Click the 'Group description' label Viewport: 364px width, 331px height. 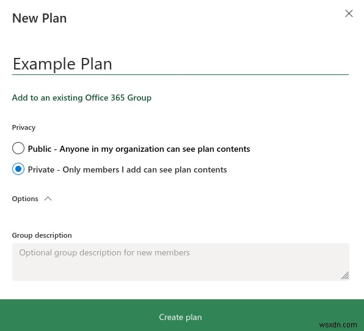42,235
